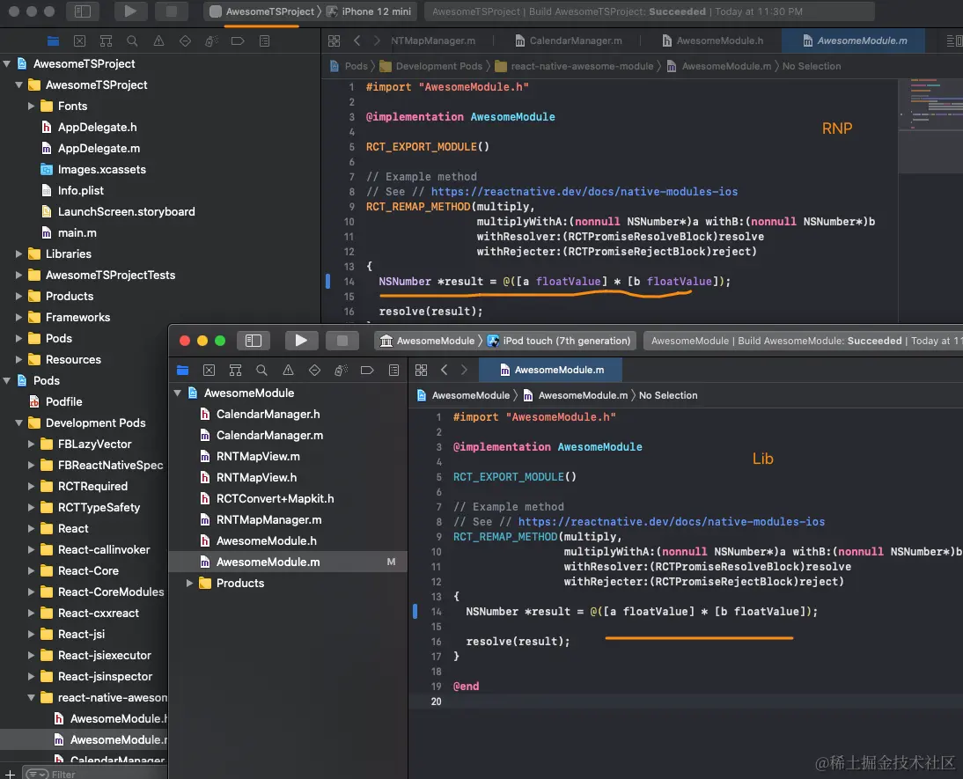The width and height of the screenshot is (963, 779).
Task: Collapse the Development Pods group
Action: 19,423
